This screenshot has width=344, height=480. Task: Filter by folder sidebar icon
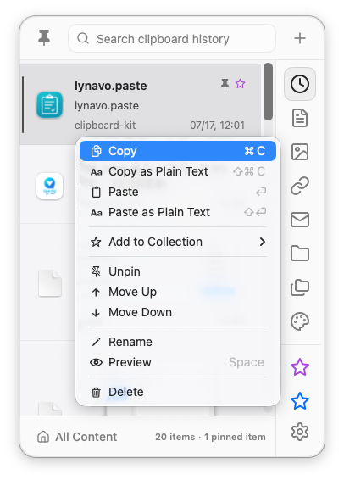300,254
